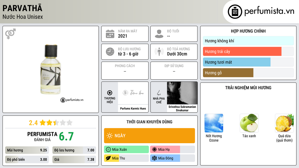Click the 2.4 user rating number

[33, 123]
